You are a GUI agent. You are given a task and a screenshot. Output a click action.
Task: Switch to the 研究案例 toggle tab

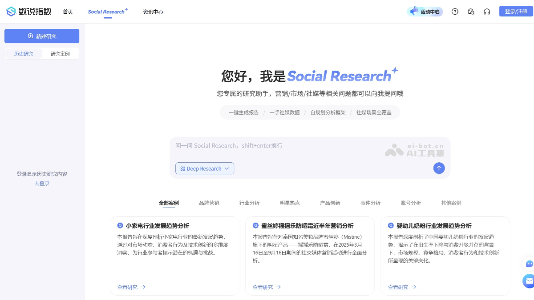[x=60, y=54]
